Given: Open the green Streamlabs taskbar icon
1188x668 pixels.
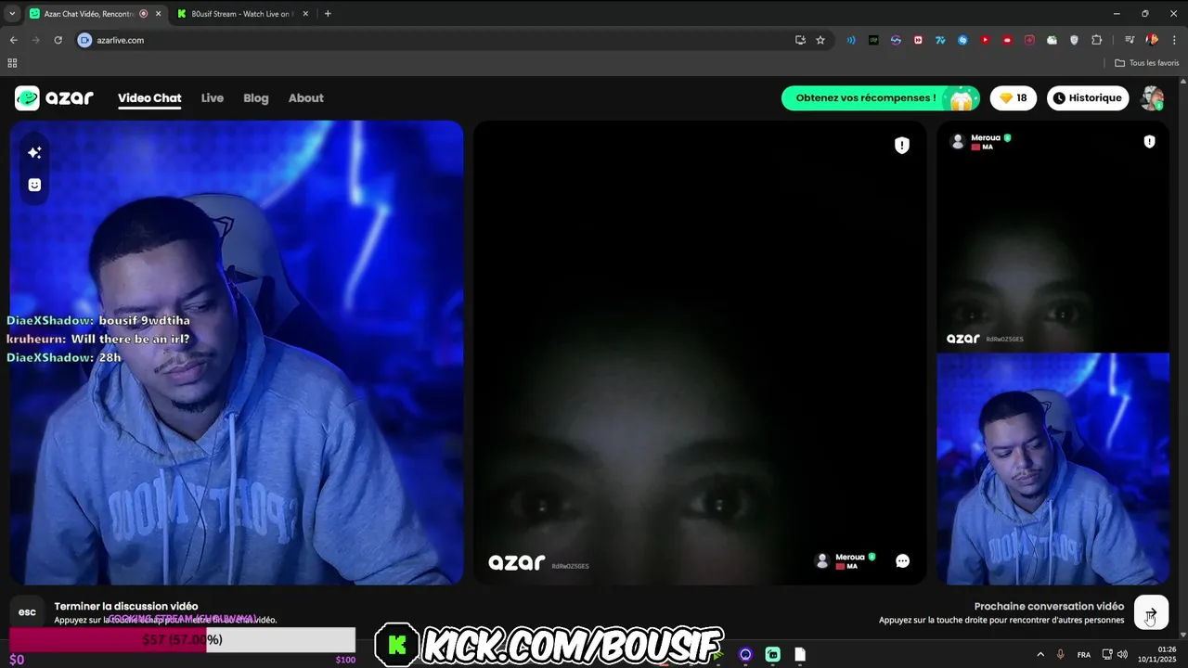Looking at the screenshot, I should click(773, 654).
